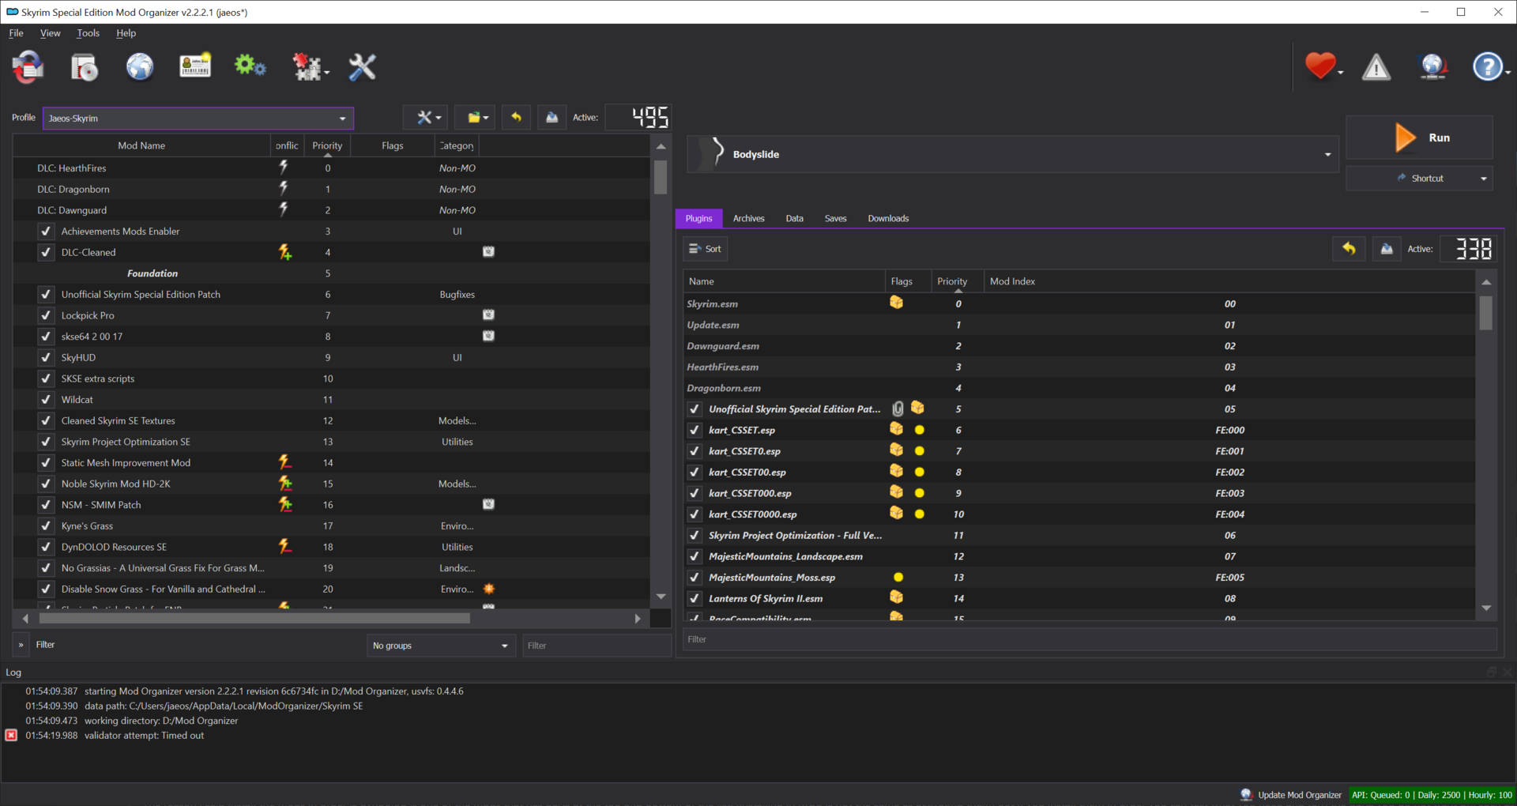Viewport: 1517px width, 806px height.
Task: Disable the kart_CSSET.esp plugin checkbox
Action: [695, 431]
